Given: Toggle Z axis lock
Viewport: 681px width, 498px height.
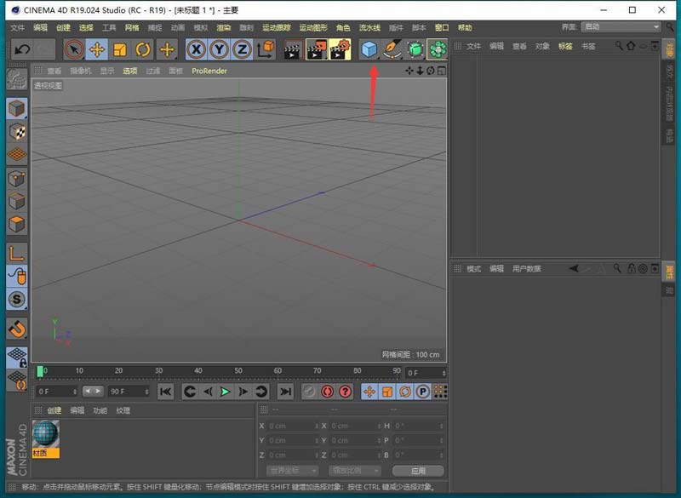Looking at the screenshot, I should (242, 49).
